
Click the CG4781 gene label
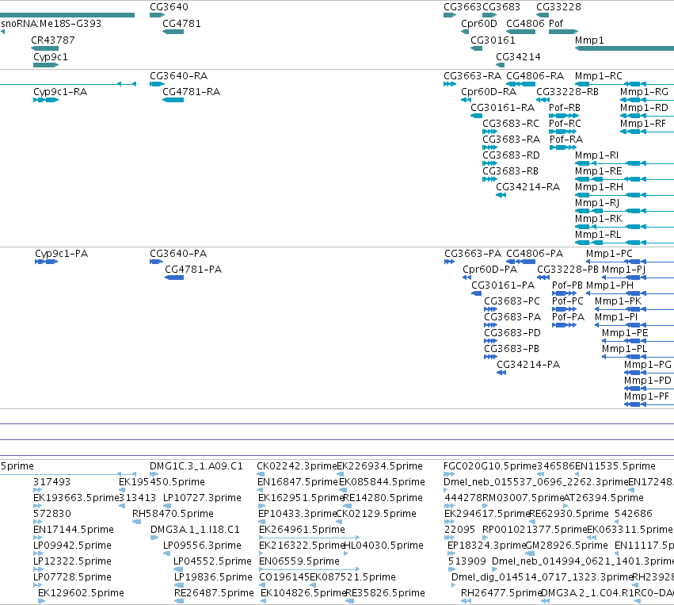pos(181,24)
